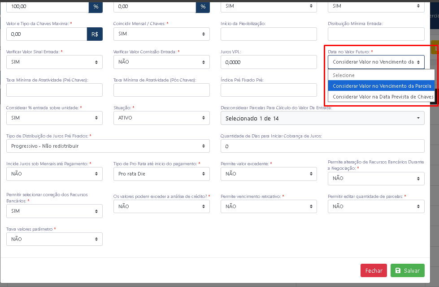Click the Início da Flexibilização field

coord(269,34)
